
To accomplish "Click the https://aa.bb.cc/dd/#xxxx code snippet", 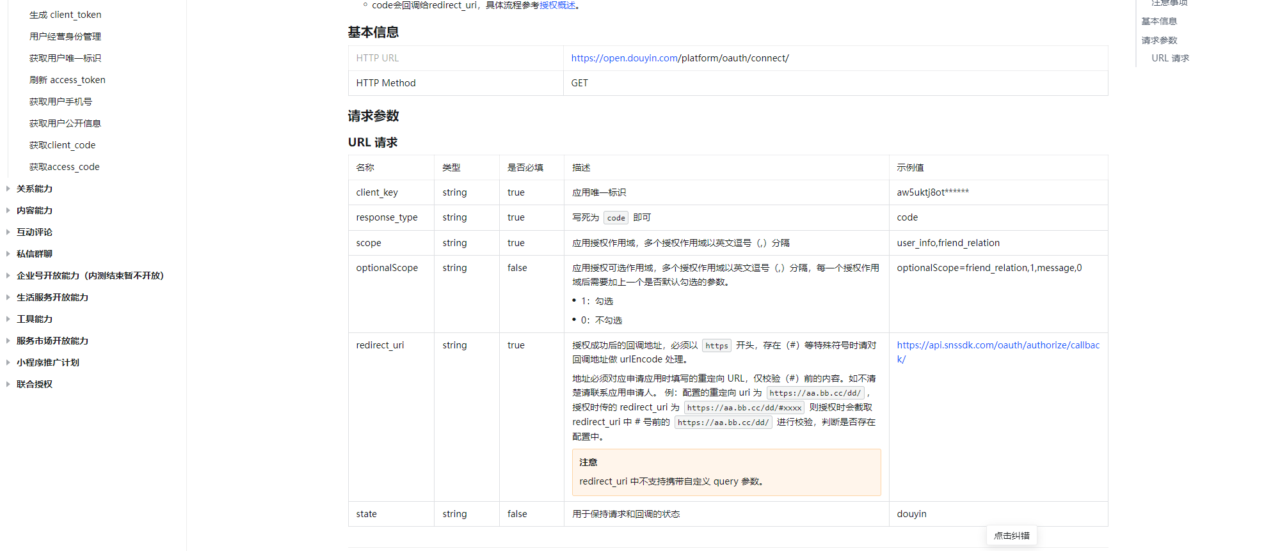I will 744,408.
